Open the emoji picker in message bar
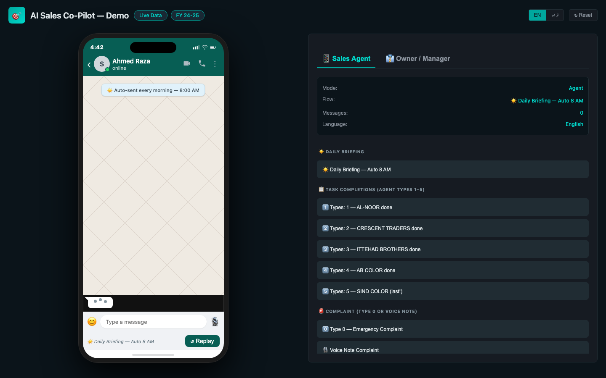 click(92, 322)
